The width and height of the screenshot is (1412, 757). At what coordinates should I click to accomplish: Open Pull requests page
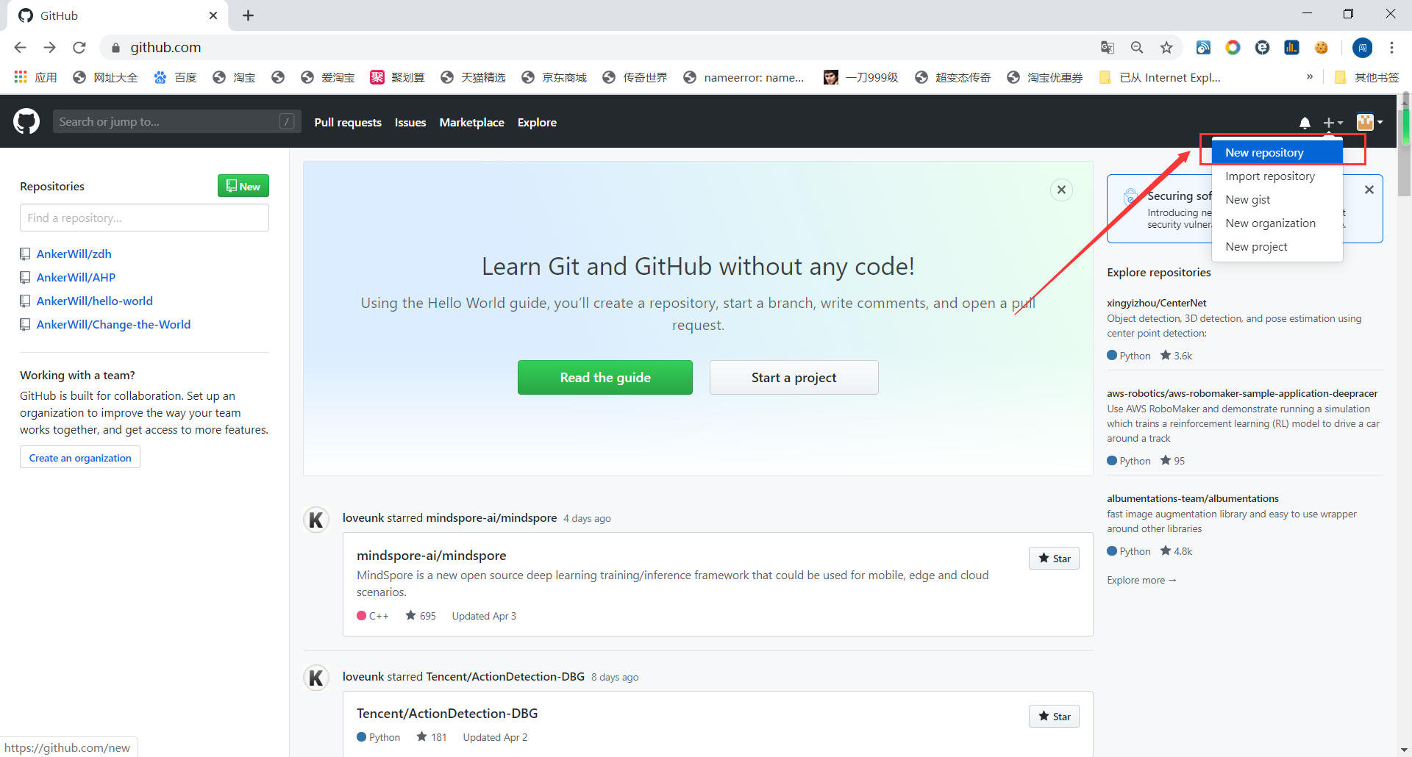click(x=348, y=122)
